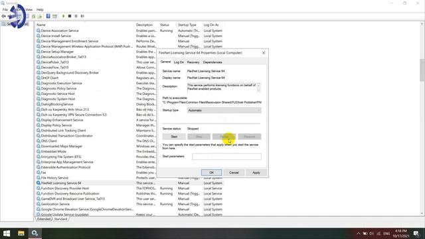
Task: Show hidden tray icons chevron
Action: click(359, 233)
